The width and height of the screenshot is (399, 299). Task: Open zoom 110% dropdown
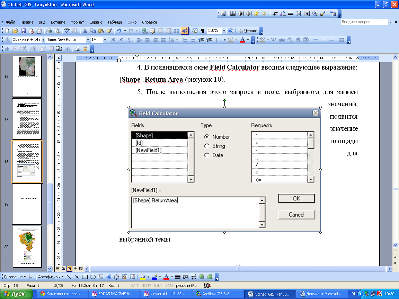tap(224, 31)
